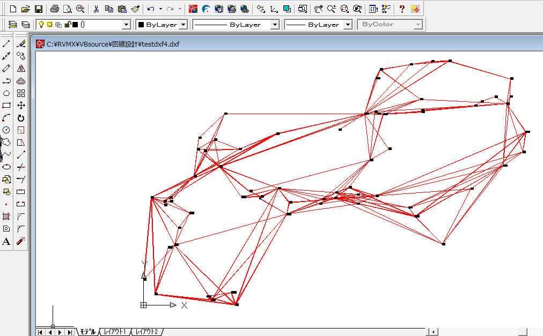Click the Explode tool icon

tap(21, 242)
